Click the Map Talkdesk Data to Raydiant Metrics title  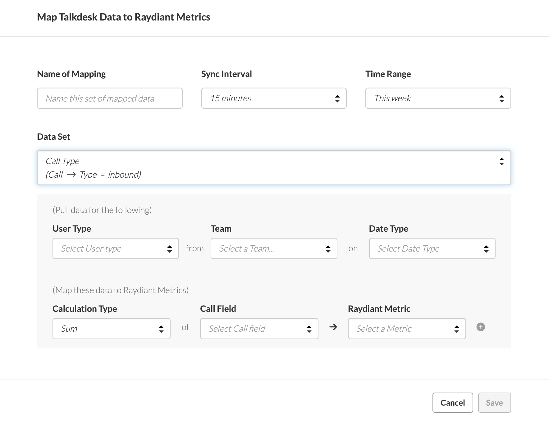pos(124,17)
